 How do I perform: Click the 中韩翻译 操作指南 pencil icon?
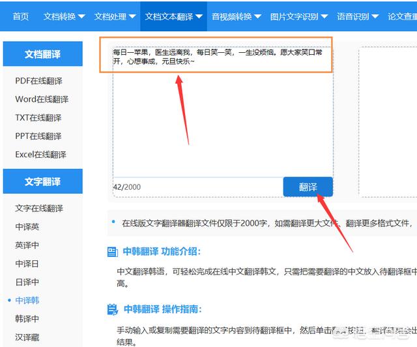pyautogui.click(x=112, y=309)
